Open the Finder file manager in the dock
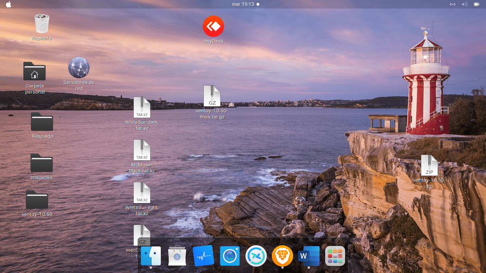486x273 pixels. click(151, 256)
